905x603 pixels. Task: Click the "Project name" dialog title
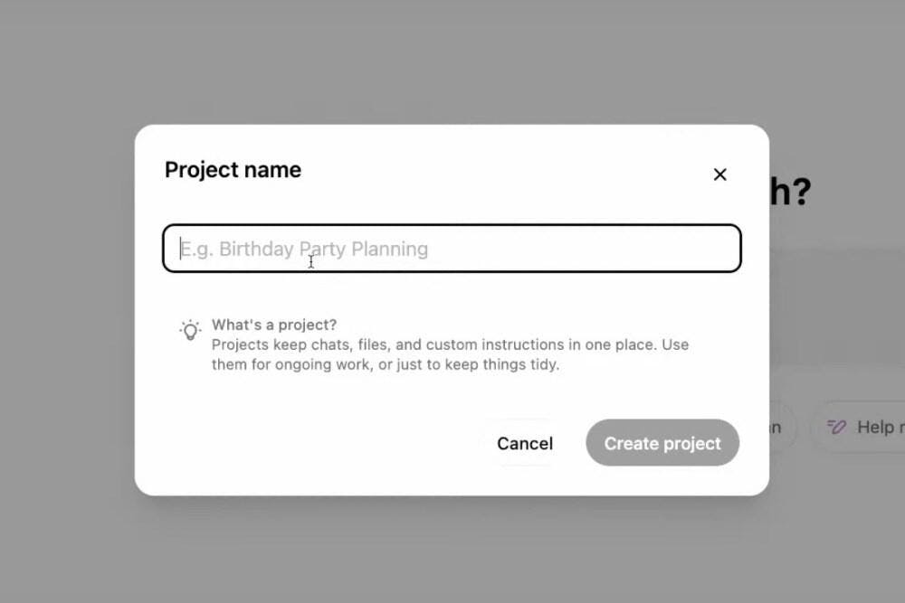click(x=233, y=170)
